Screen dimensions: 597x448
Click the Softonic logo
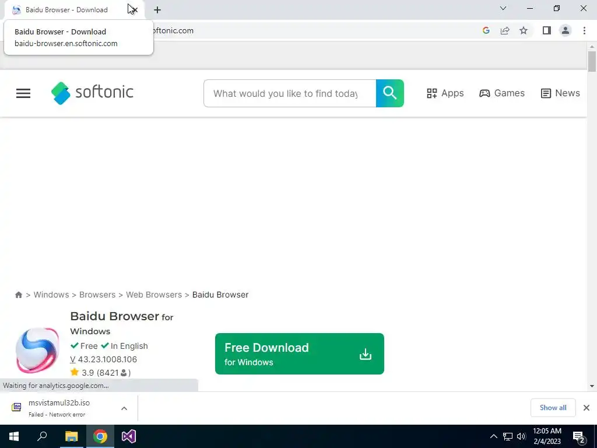pos(92,93)
